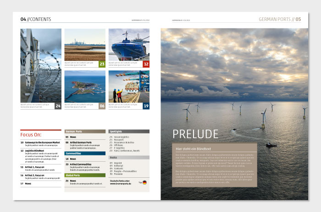Click the Basics section header
This screenshot has height=212, width=321.
pyautogui.click(x=129, y=157)
